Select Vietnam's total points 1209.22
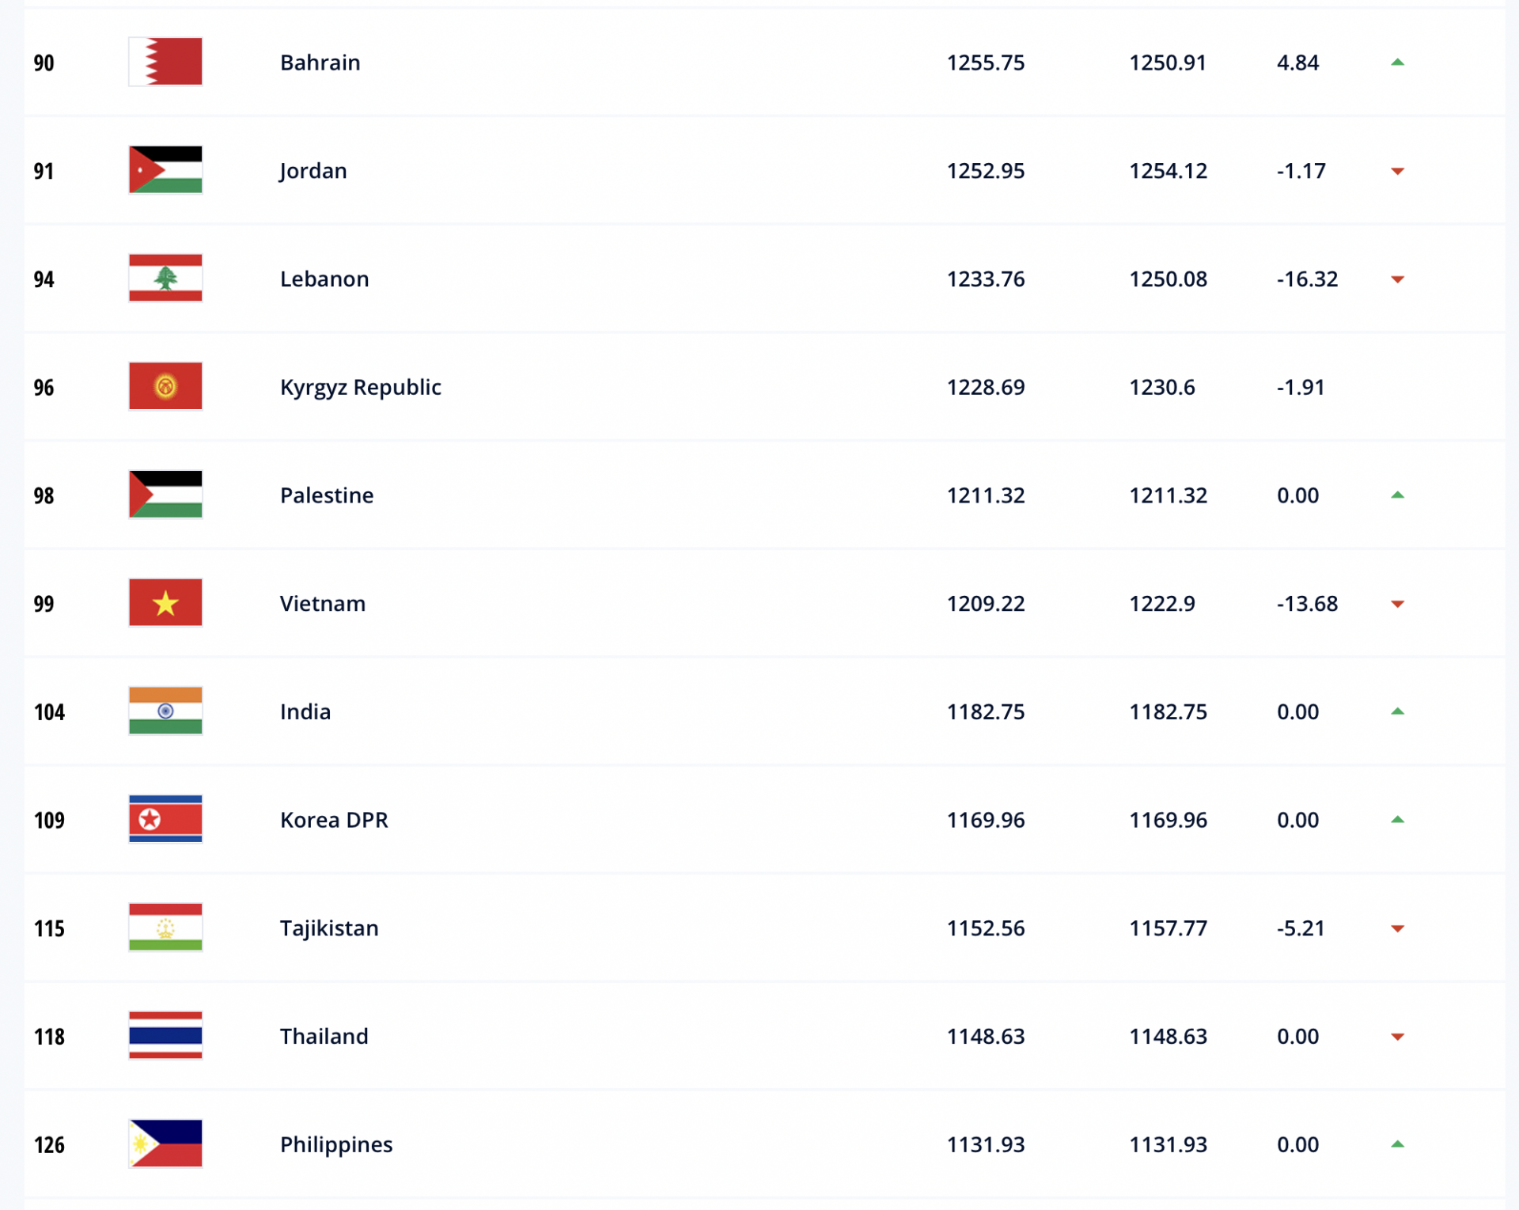The height and width of the screenshot is (1210, 1519). (x=985, y=604)
